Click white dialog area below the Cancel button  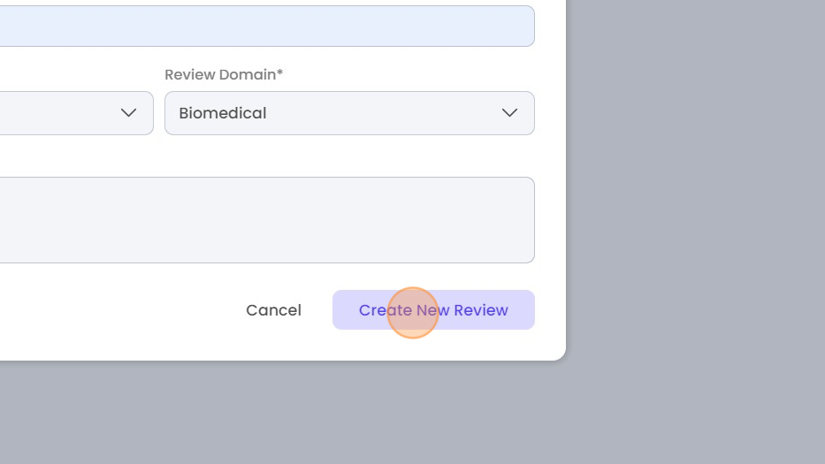273,343
